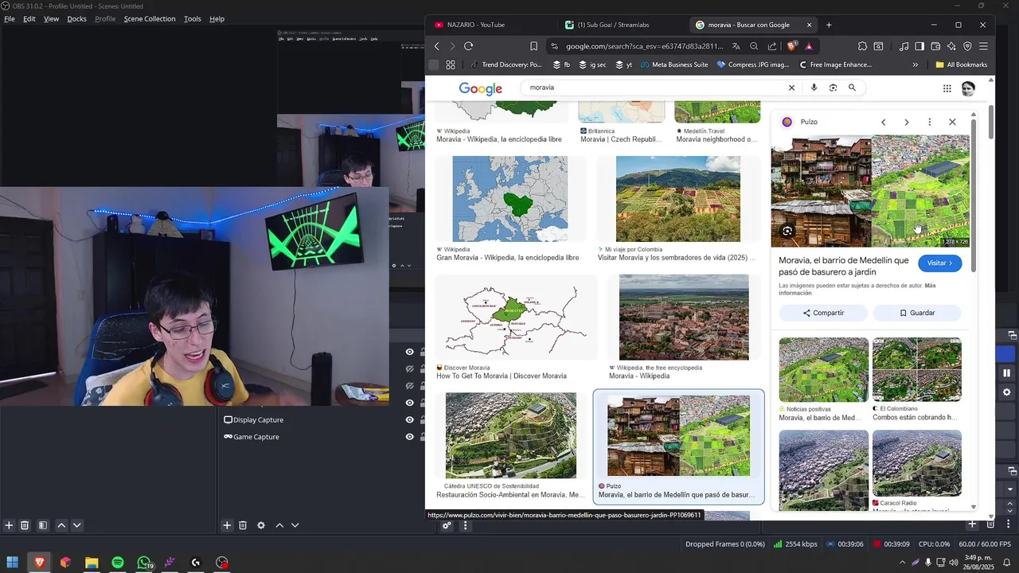Open scene filters icon in Scenes toolbar
Image resolution: width=1019 pixels, height=573 pixels.
(43, 525)
